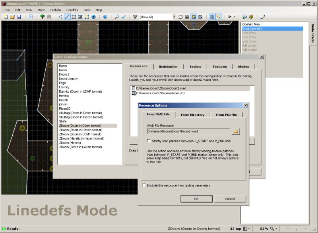The image size is (318, 233).
Task: Select the brightness levels view icon
Action: pos(187,17)
